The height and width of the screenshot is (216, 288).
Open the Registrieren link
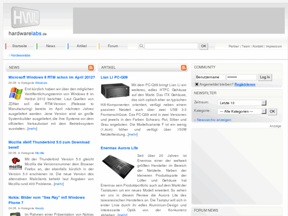click(245, 84)
